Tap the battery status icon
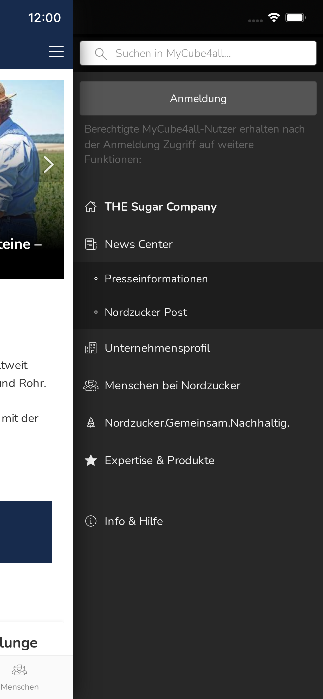 click(295, 18)
